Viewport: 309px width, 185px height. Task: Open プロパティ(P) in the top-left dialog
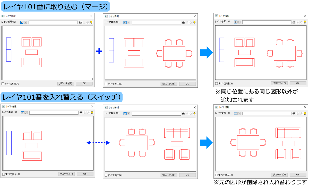pyautogui.click(x=66, y=84)
